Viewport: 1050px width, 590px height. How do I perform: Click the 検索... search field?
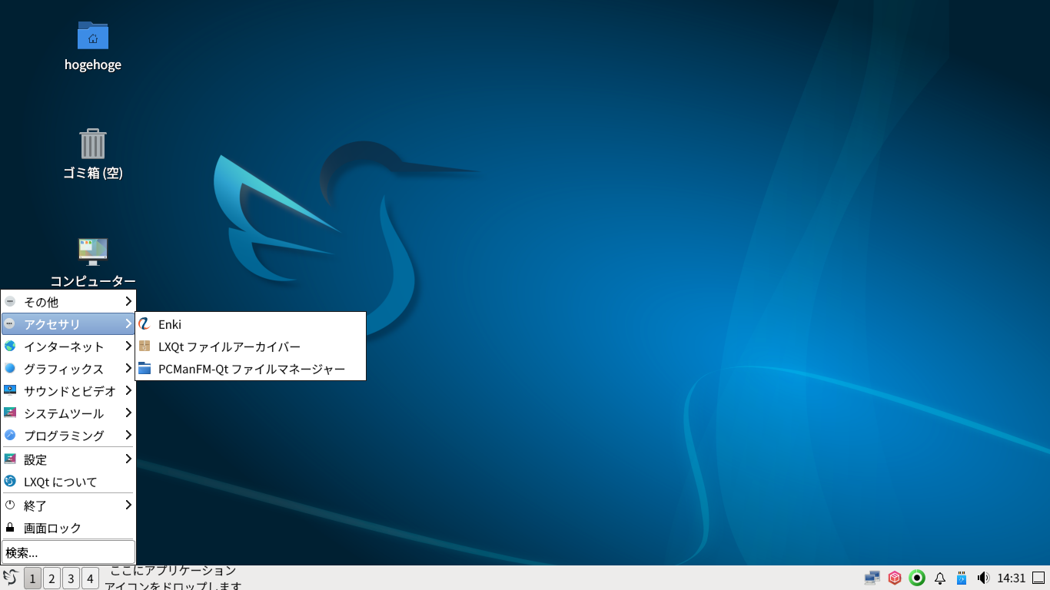pos(68,552)
